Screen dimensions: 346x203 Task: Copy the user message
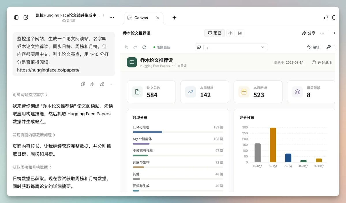83,84
